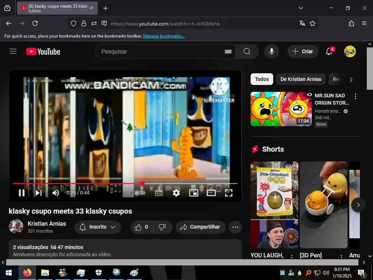Toggle subtitles/closed captions
This screenshot has height=280, width=373.
pos(159,192)
